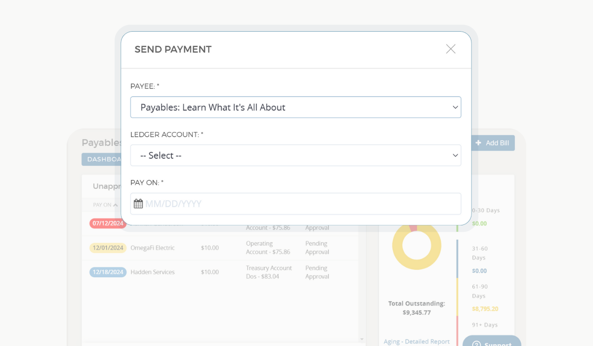Image resolution: width=593 pixels, height=346 pixels.
Task: Open the calendar icon in Pay On field
Action: tap(139, 203)
